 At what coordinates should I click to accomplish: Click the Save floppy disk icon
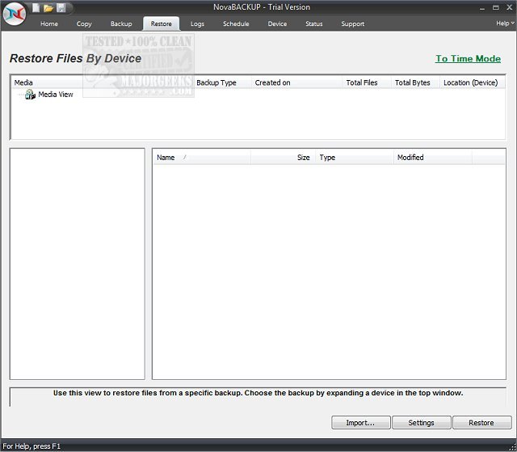[61, 8]
